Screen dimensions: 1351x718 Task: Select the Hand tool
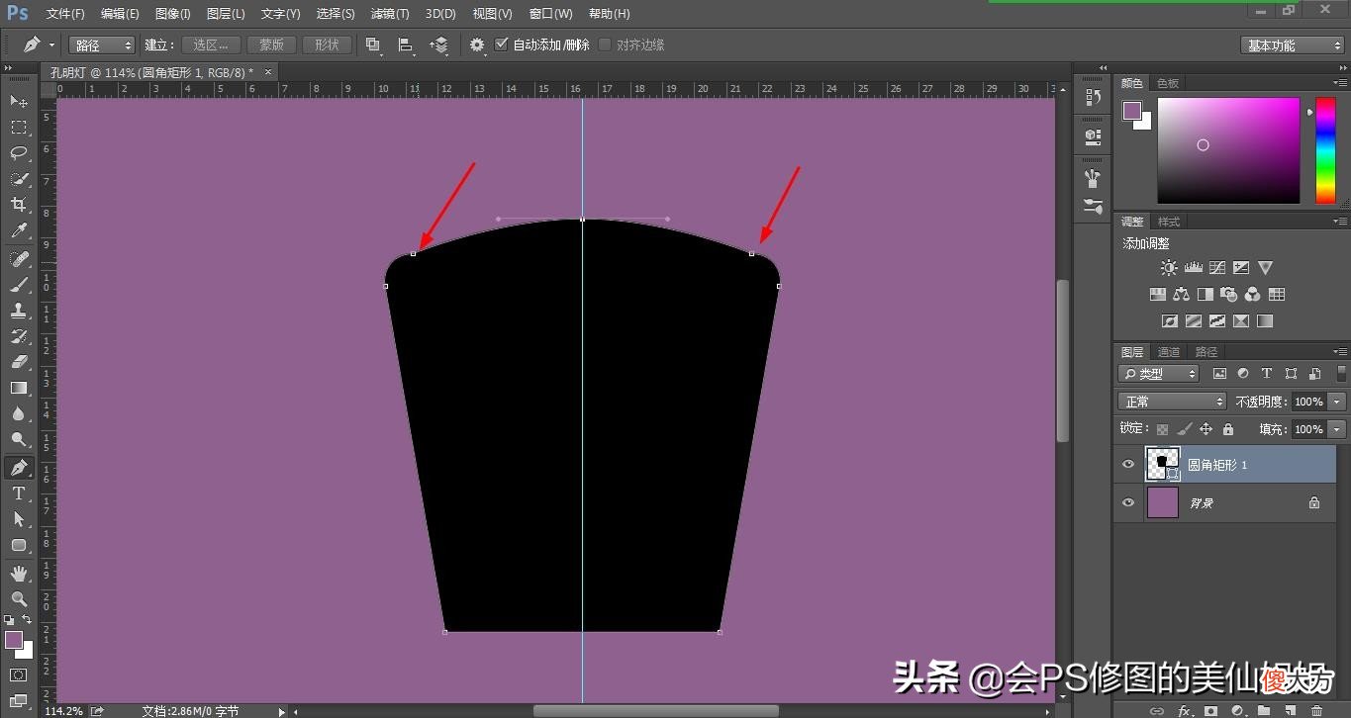click(19, 574)
